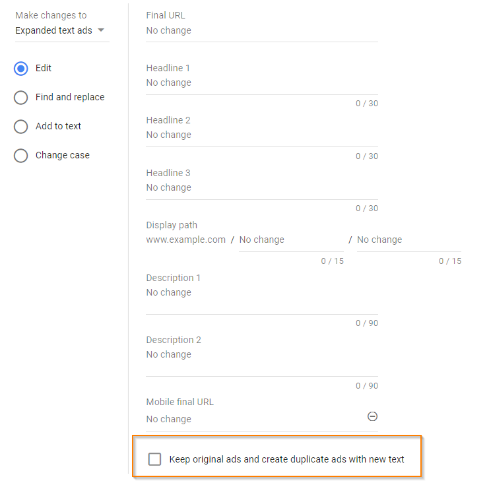Screen dimensions: 489x481
Task: Click the Headline 2 input field
Action: [x=262, y=135]
